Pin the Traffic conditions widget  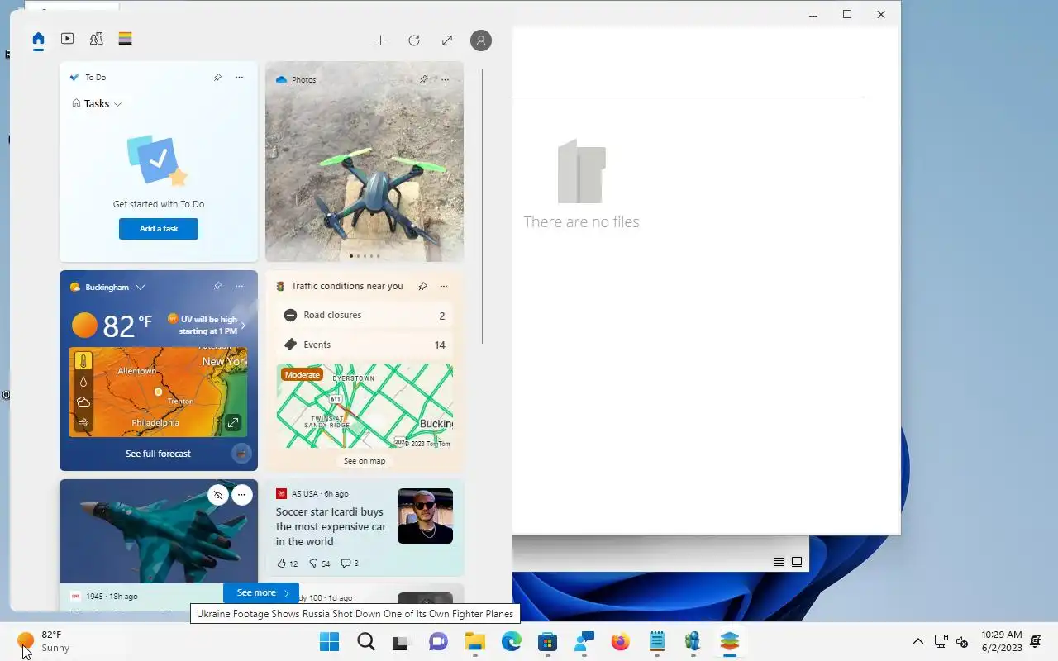pyautogui.click(x=422, y=286)
